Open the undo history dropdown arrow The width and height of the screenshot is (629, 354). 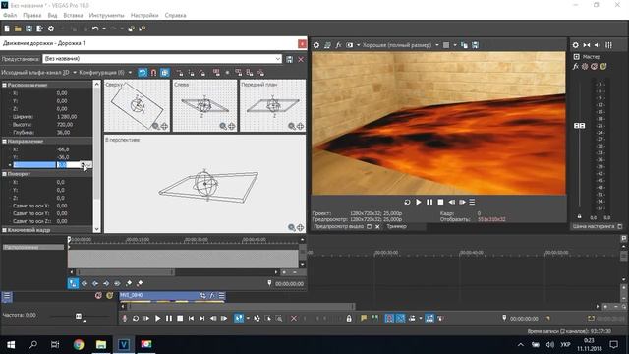[x=104, y=29]
